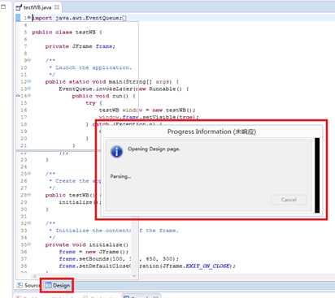Click the override marker beside line 14
This screenshot has width=335, height=298.
point(18,96)
